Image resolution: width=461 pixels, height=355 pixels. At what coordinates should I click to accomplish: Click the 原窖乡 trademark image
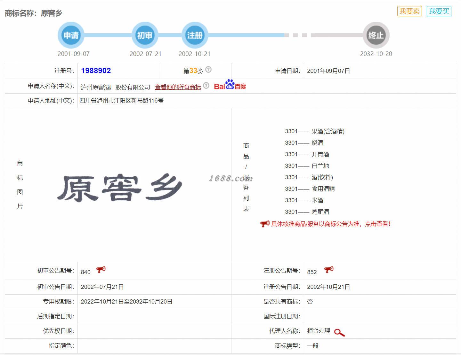(119, 187)
